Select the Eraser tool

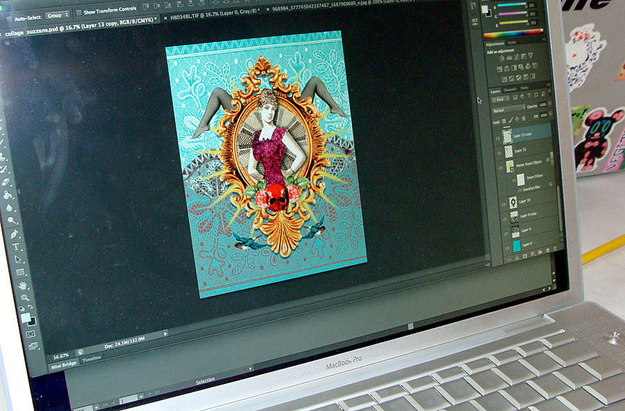point(6,182)
